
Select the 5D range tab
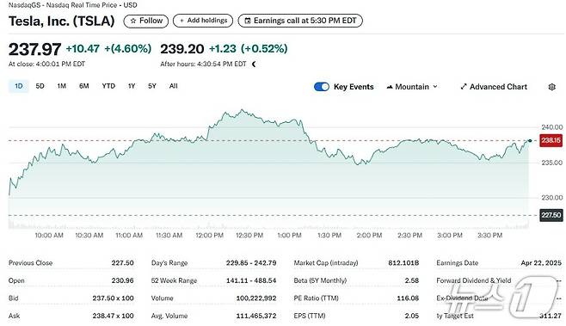pos(40,86)
